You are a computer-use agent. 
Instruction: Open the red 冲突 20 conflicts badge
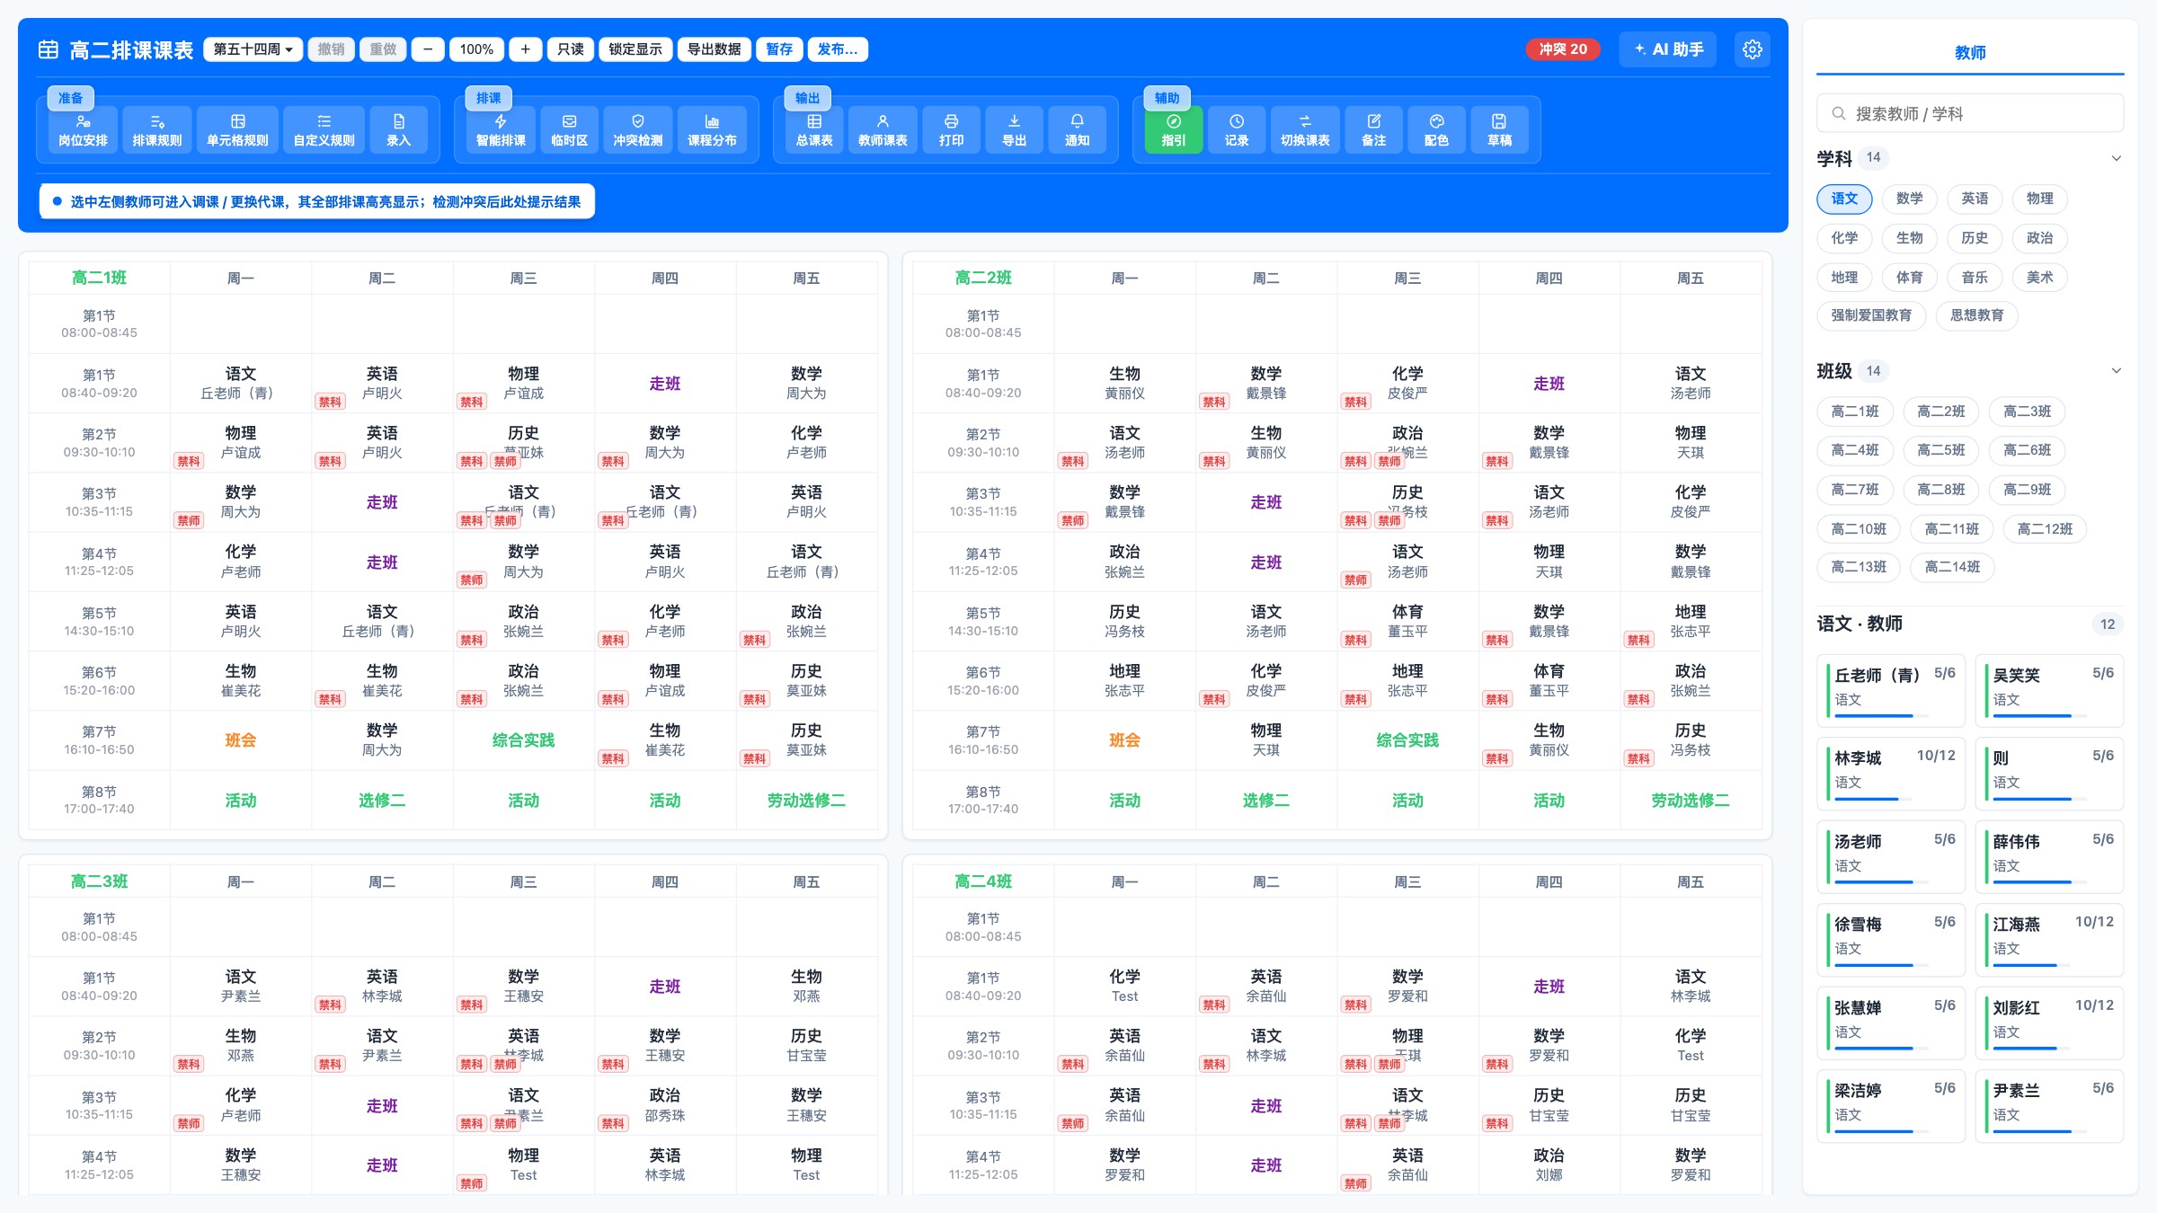coord(1563,49)
